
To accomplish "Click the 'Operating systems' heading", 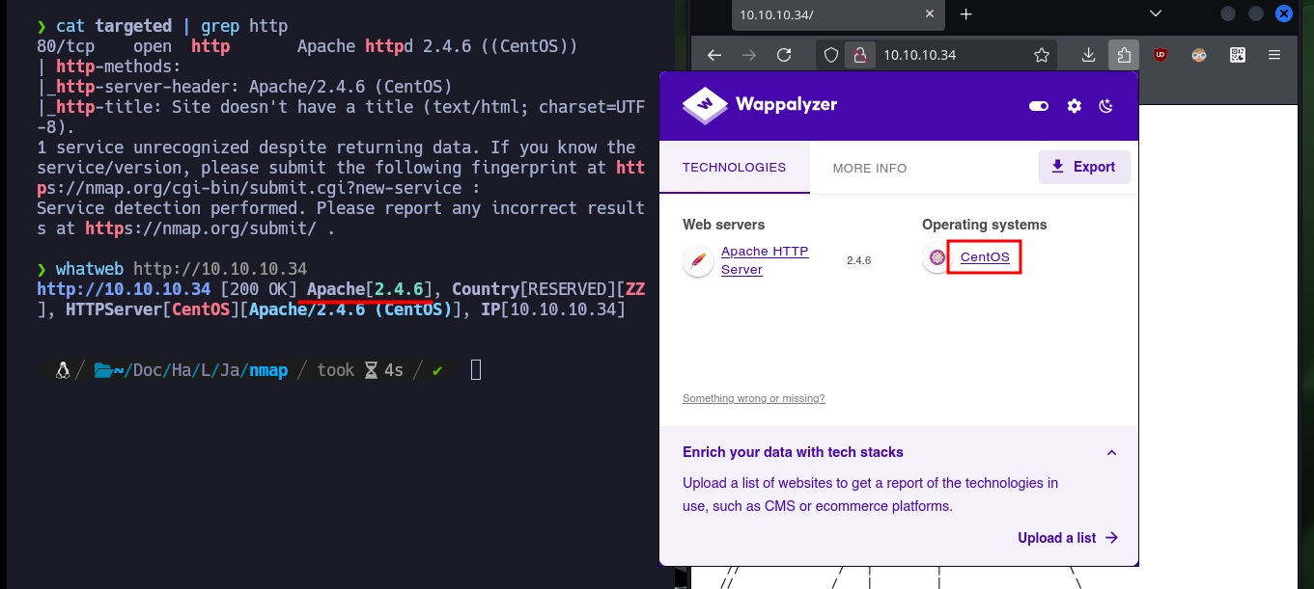I will [x=985, y=225].
